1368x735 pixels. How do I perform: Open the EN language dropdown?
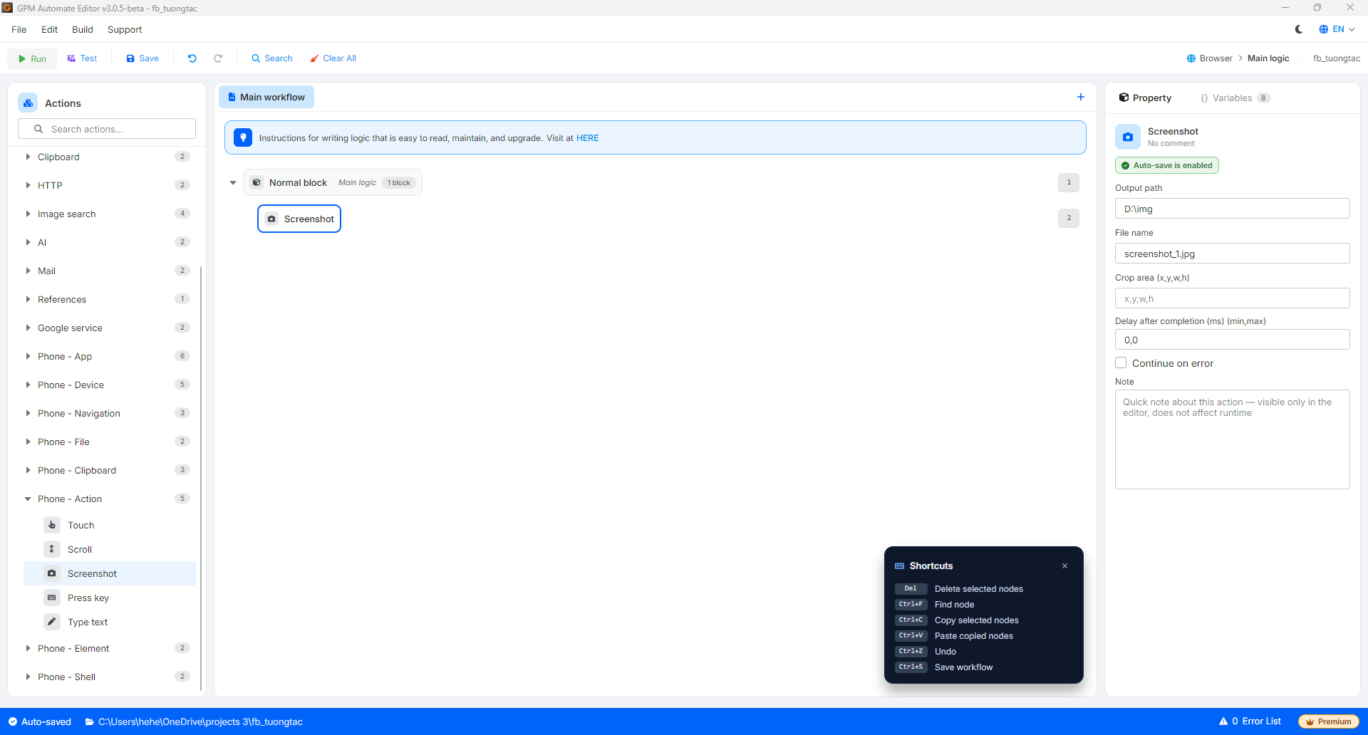coord(1337,29)
